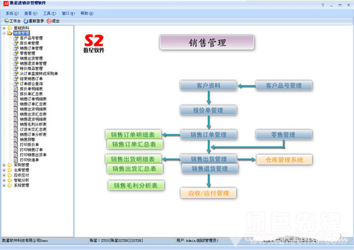
Task: Select the 零售管理 tree item icon
Action: point(16,53)
